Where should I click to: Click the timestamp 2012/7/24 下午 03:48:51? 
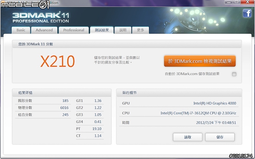tap(216, 123)
